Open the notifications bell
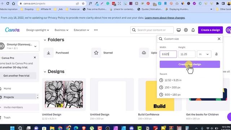The image size is (231, 130). 193,30
